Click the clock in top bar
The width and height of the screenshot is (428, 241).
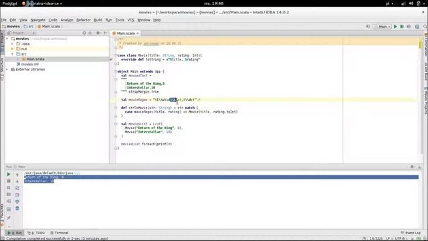tap(214, 3)
